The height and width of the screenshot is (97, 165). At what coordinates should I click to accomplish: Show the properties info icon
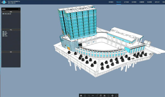(109, 95)
